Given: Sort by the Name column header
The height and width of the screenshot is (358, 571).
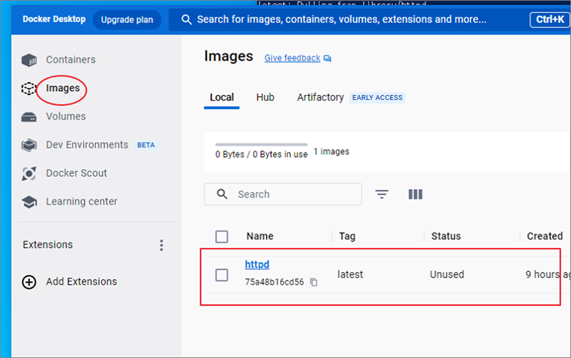Looking at the screenshot, I should click(x=260, y=236).
